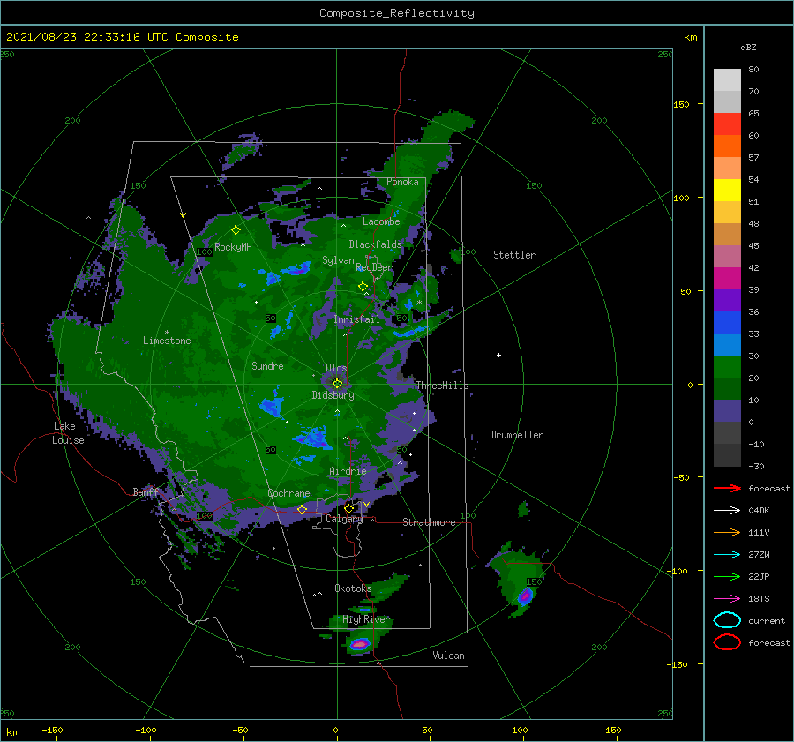This screenshot has height=742, width=794.
Task: Select the white plus marker east of ThreeHills
Action: 498,355
